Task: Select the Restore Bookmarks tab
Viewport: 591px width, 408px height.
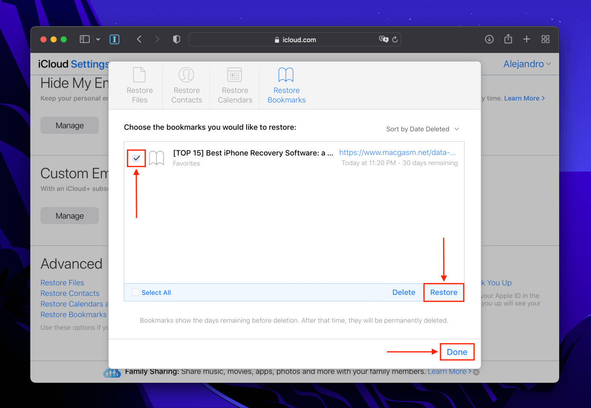Action: pos(286,86)
